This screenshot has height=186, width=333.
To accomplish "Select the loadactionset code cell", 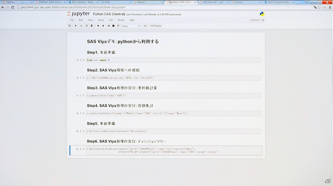I will point(173,131).
